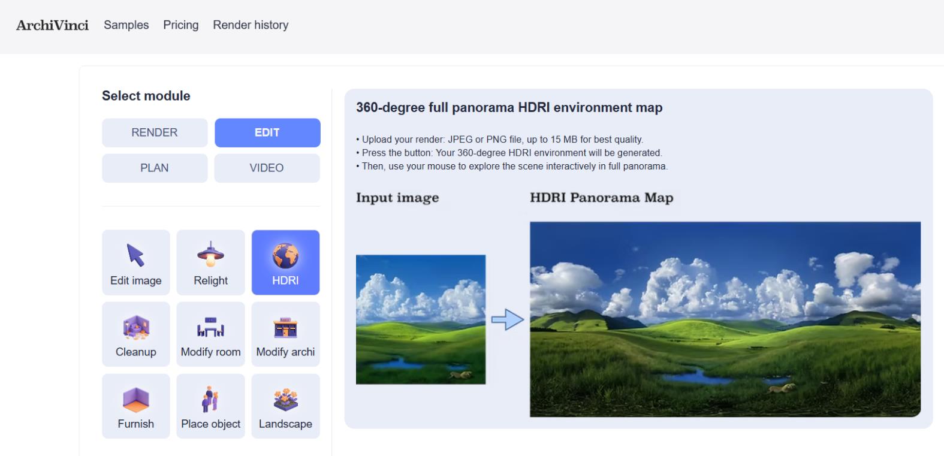Open Render history

tap(251, 25)
